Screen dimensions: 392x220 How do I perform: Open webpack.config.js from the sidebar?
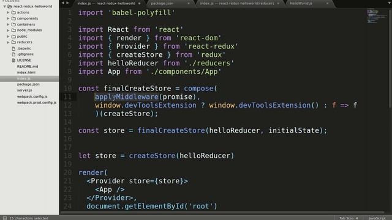pyautogui.click(x=32, y=97)
